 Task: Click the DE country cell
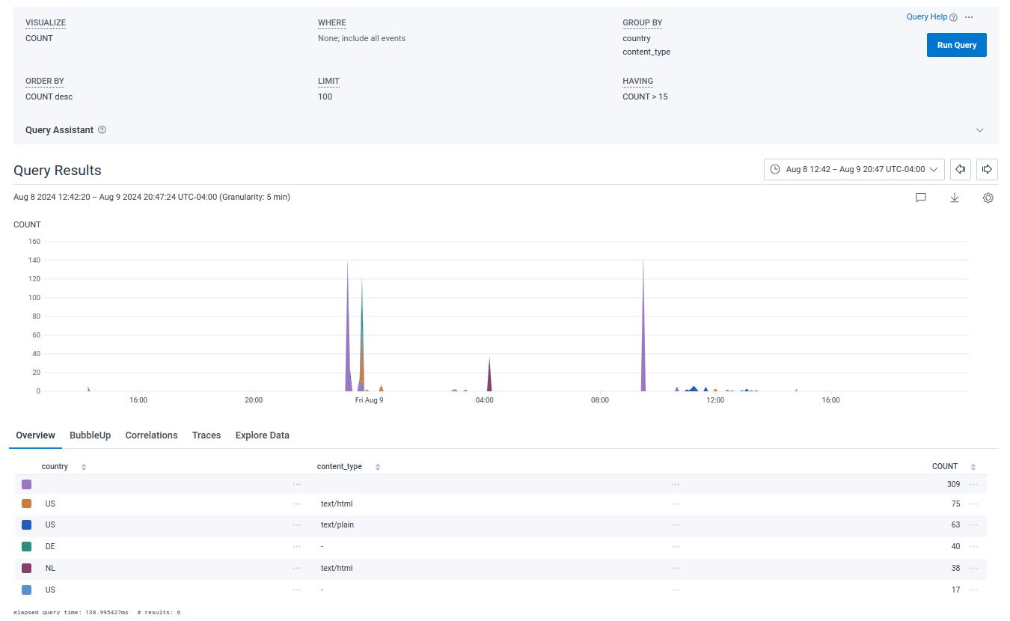(50, 547)
